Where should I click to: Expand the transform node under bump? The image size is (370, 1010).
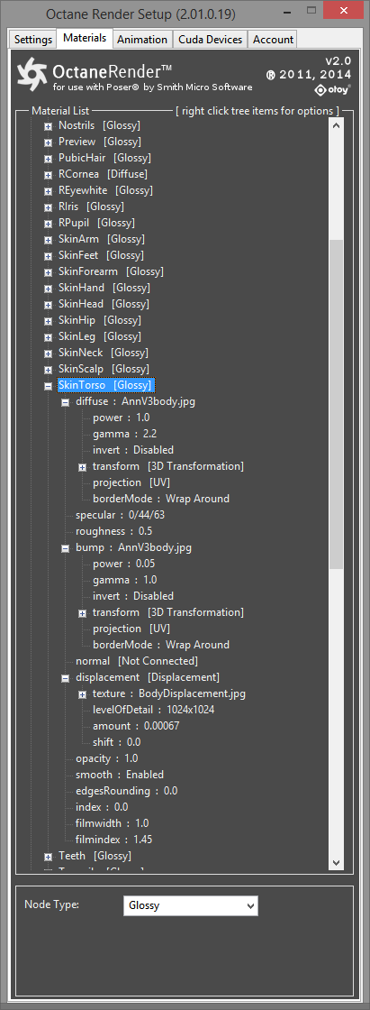coord(82,613)
